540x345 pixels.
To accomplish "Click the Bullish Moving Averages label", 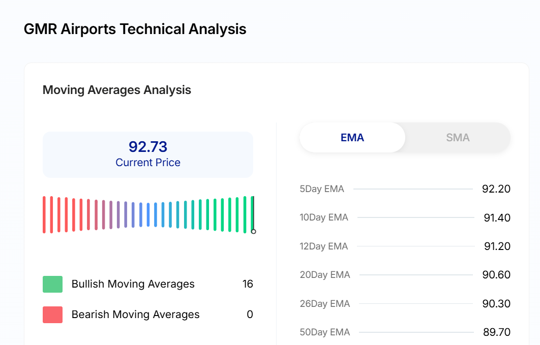I will tap(133, 284).
